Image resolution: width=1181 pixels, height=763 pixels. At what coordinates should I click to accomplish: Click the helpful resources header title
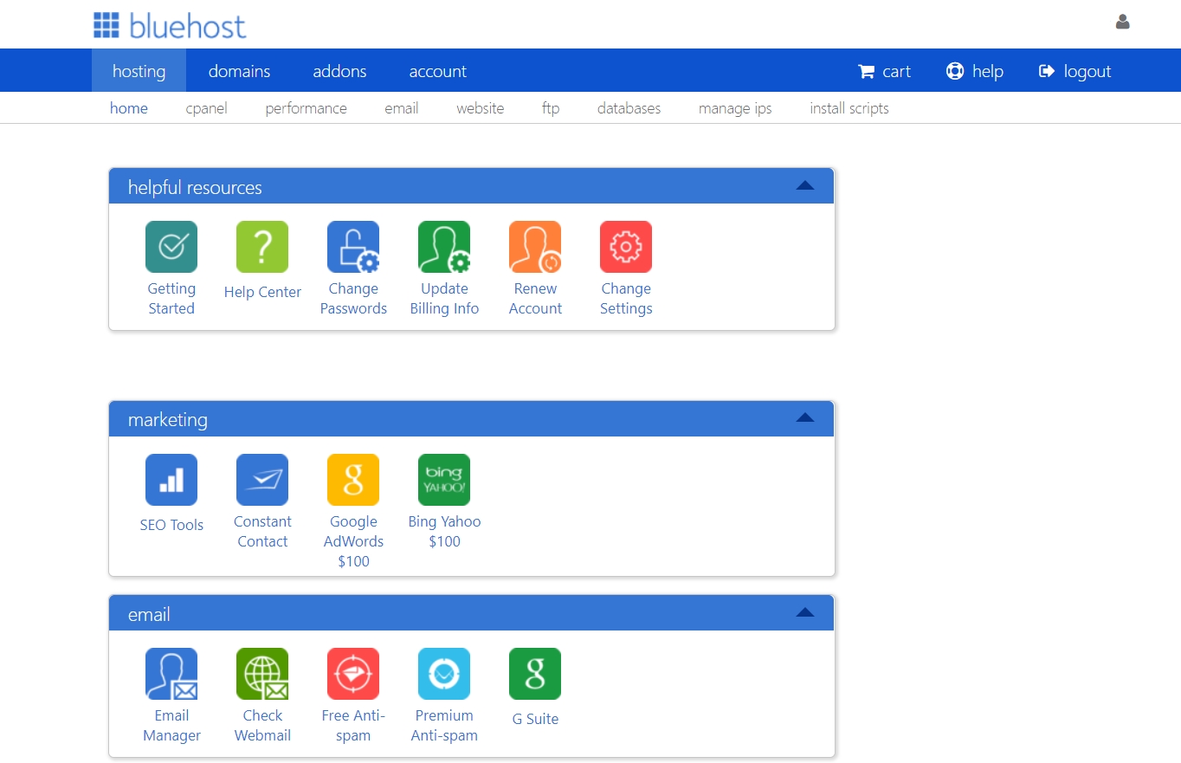click(x=195, y=187)
